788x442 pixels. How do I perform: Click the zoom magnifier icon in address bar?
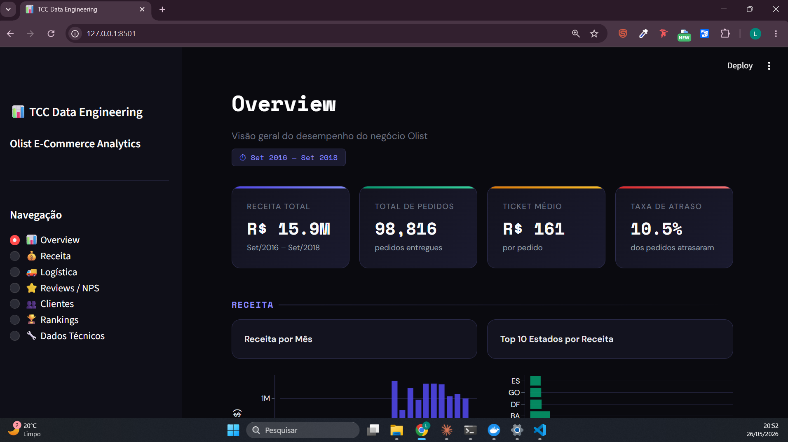[x=576, y=33]
